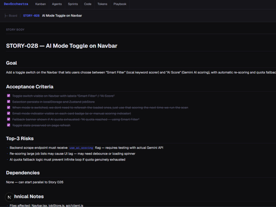Click the main STORY-028 title heading
This screenshot has width=276, height=207.
pos(62,46)
